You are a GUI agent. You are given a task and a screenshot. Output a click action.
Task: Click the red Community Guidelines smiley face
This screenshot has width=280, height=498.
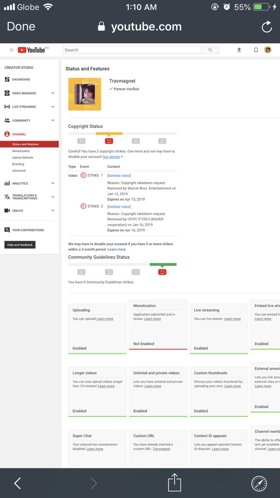tap(162, 272)
